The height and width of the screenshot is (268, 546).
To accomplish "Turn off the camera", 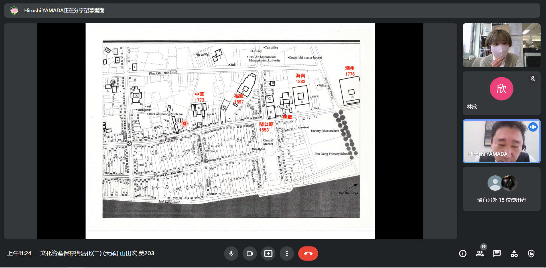I will pyautogui.click(x=250, y=254).
